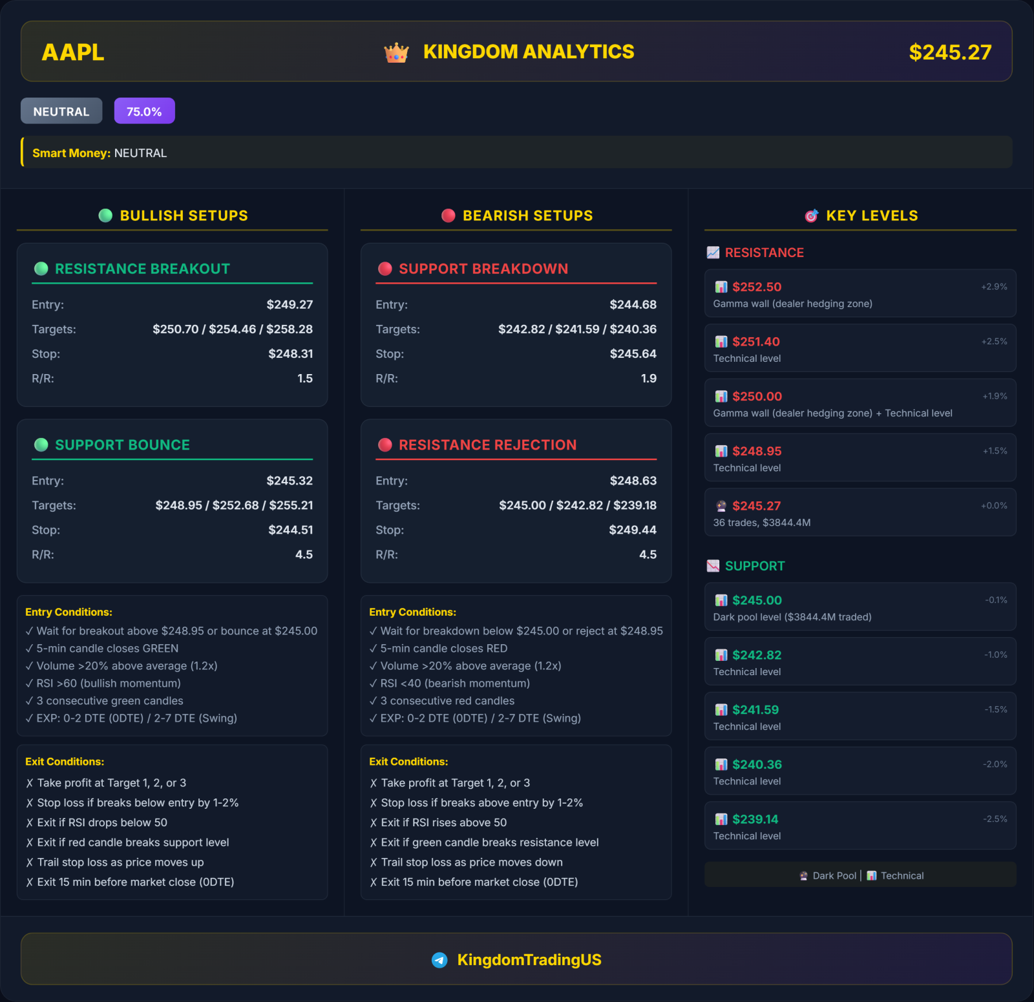Click the 75.0% confidence badge
The height and width of the screenshot is (1002, 1034).
144,111
